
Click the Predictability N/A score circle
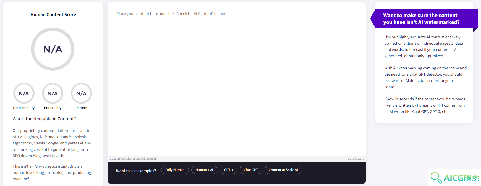coord(24,93)
